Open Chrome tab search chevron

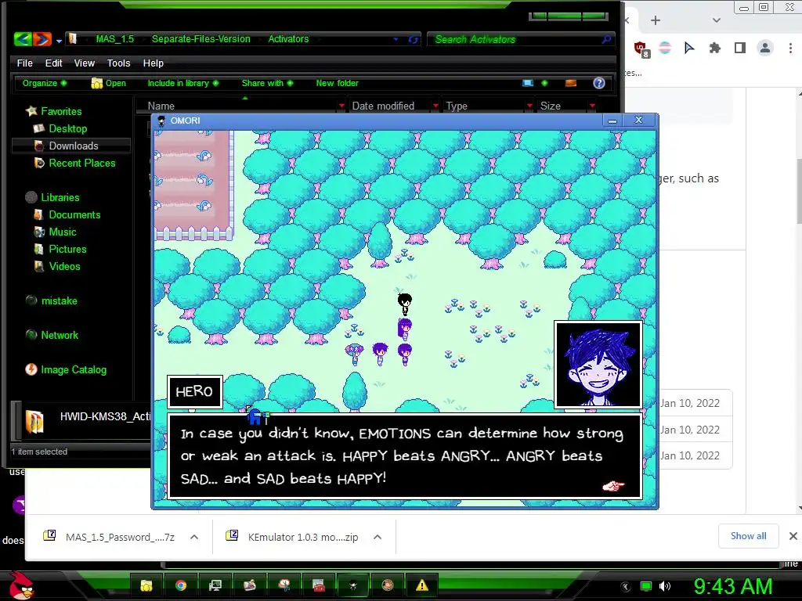coord(716,20)
